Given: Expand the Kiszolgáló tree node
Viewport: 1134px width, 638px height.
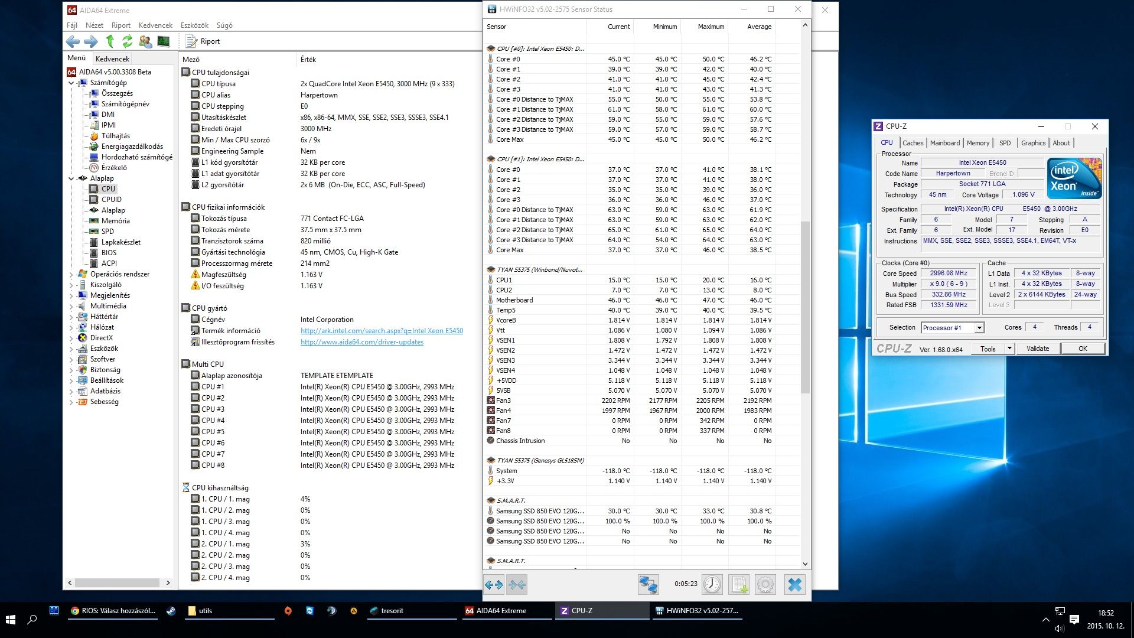Looking at the screenshot, I should 71,285.
